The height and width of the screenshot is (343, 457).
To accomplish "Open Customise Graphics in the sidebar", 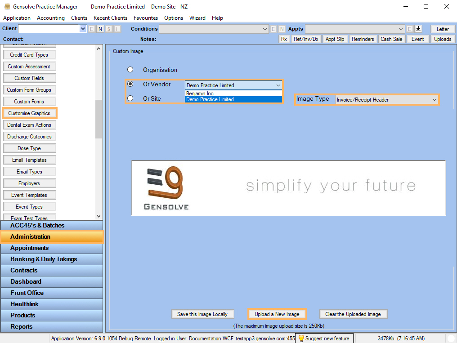I will 29,113.
